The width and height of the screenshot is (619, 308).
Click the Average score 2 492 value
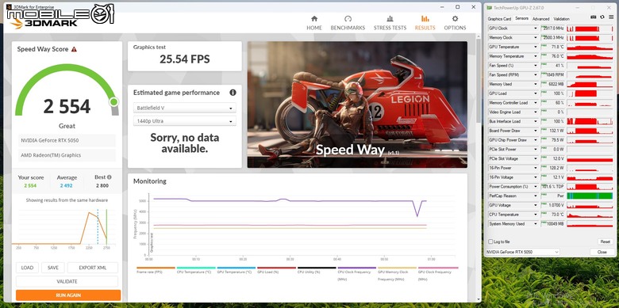coord(67,185)
